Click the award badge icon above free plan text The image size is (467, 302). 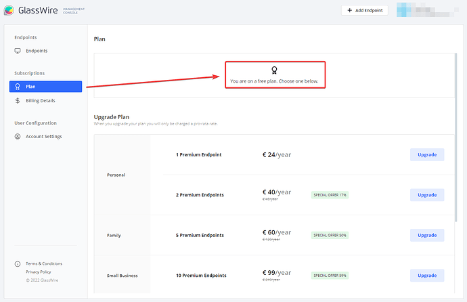(274, 70)
